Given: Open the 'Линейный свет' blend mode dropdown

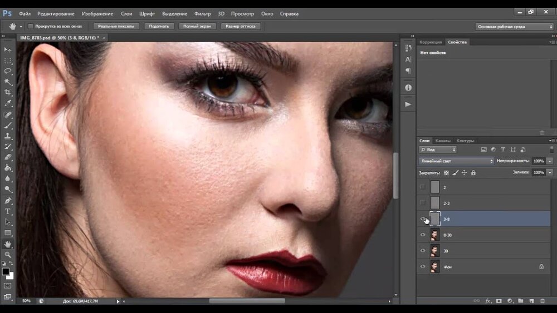Looking at the screenshot, I should (456, 161).
